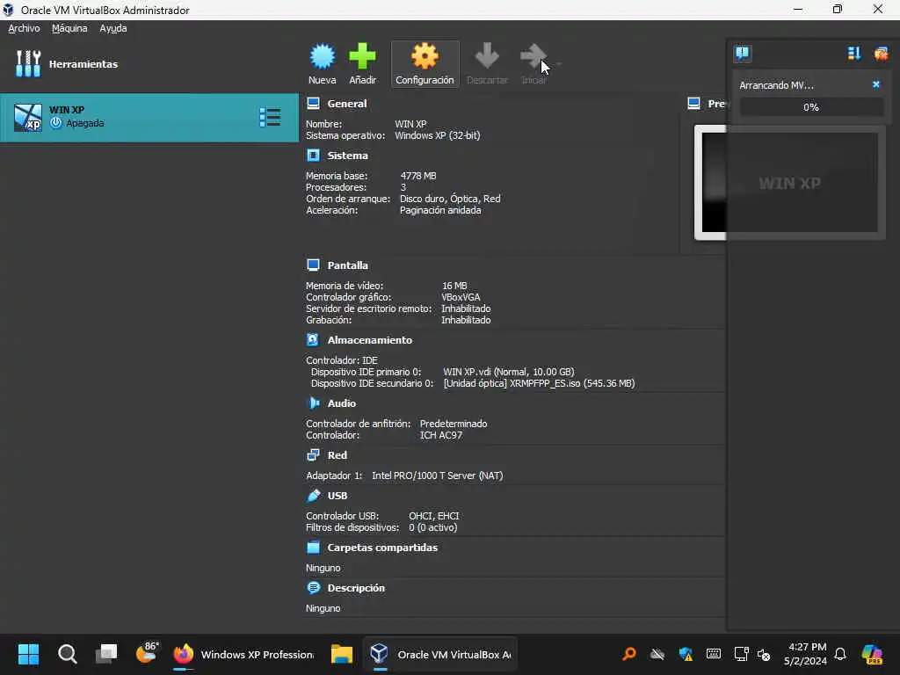Image resolution: width=900 pixels, height=675 pixels.
Task: Click the Nueva toolbar button
Action: (322, 63)
